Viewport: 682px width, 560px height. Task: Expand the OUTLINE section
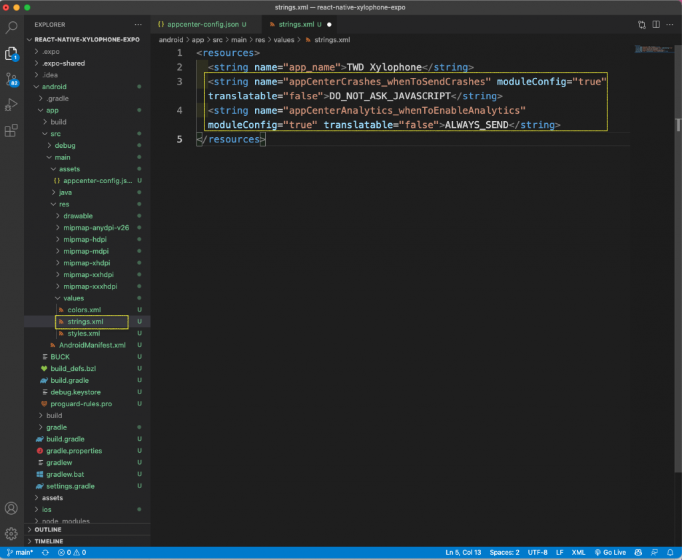(87, 529)
